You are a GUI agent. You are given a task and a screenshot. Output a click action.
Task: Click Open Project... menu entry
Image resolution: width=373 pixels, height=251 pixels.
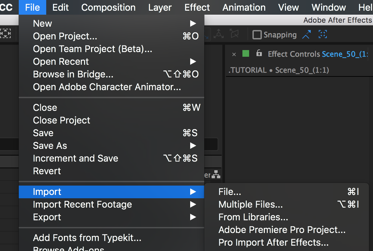point(65,36)
